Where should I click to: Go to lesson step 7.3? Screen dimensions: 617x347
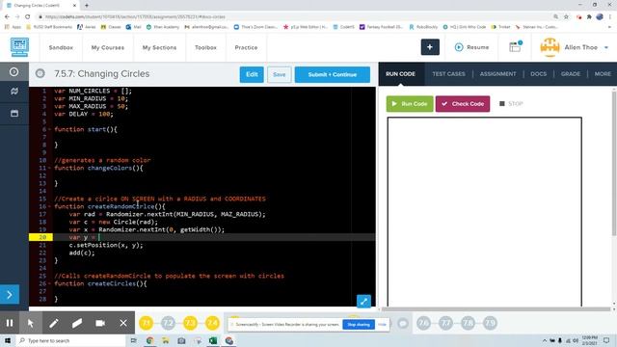coord(191,323)
